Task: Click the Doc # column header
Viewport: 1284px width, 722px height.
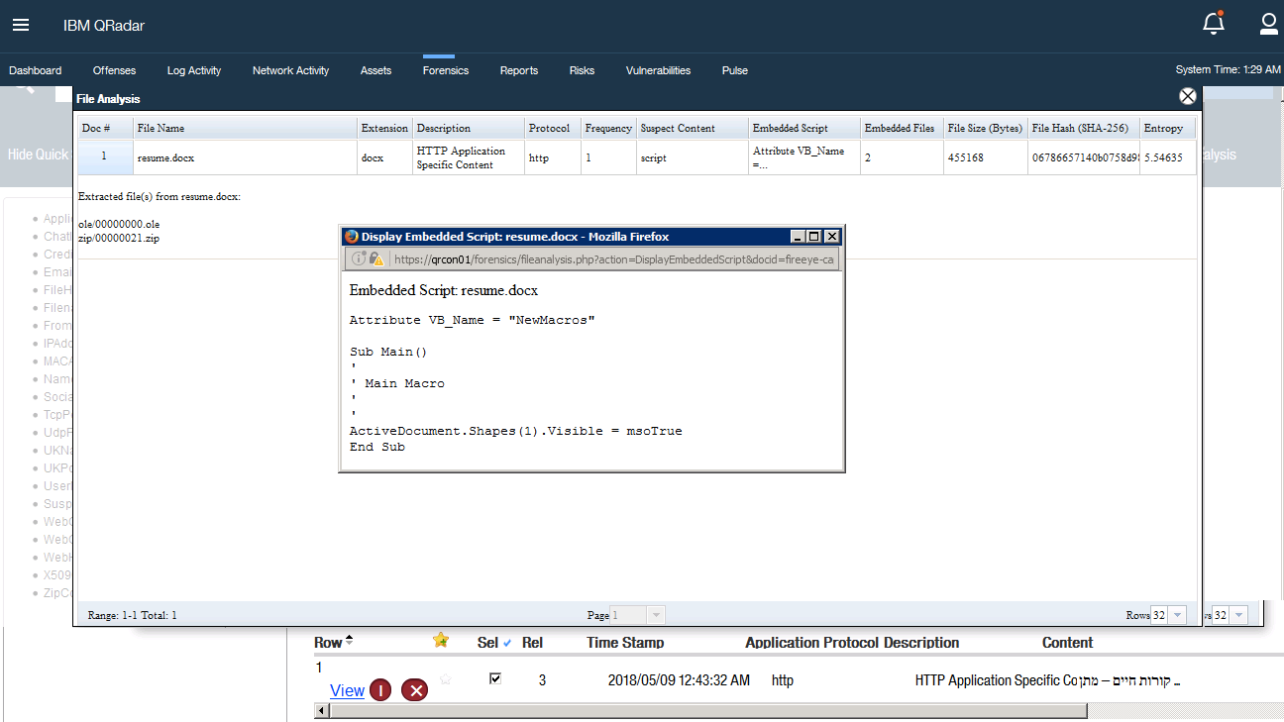Action: 106,128
